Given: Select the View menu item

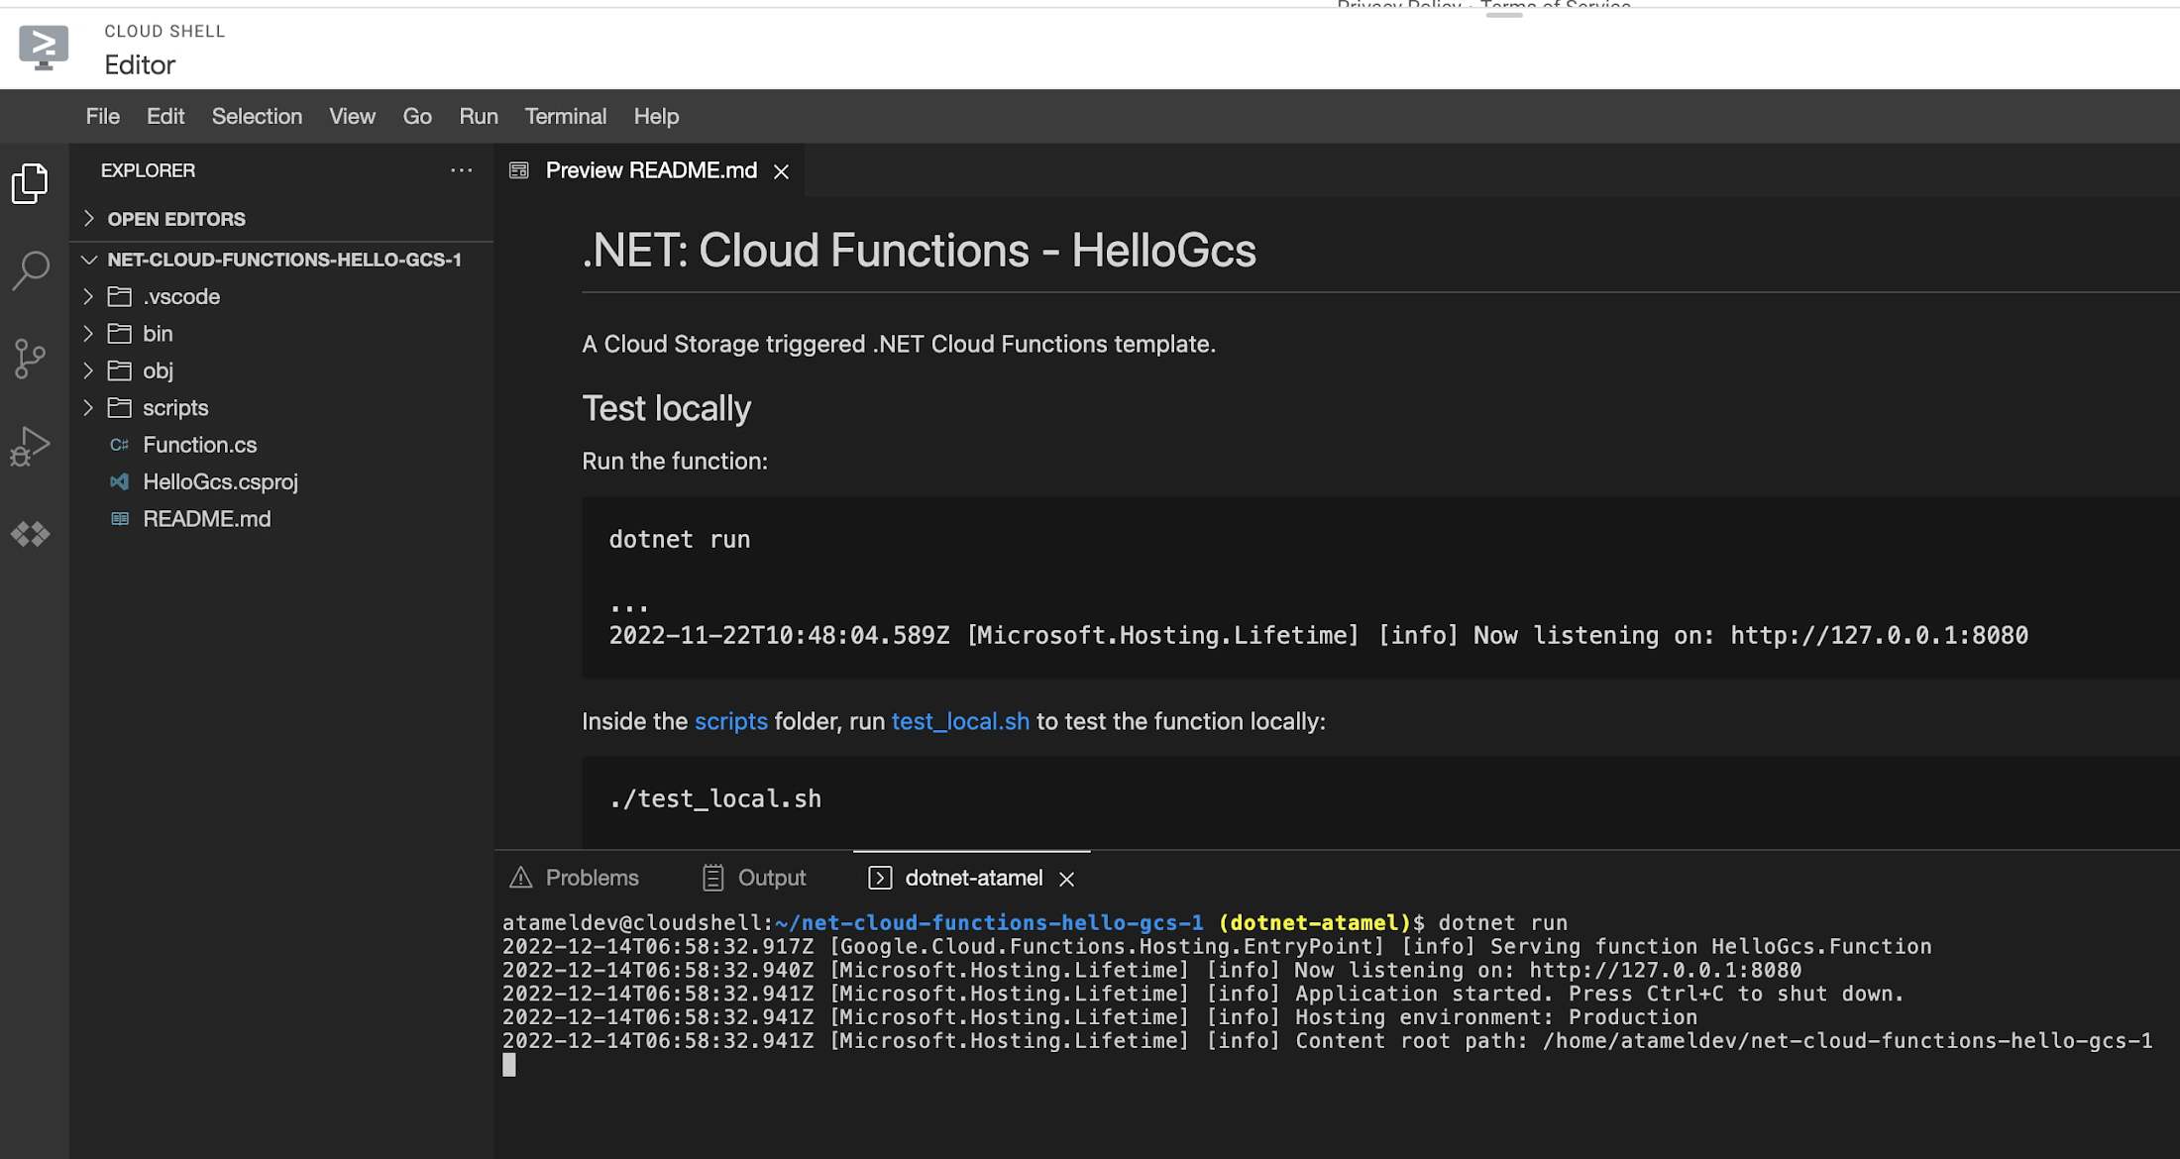Looking at the screenshot, I should click(352, 115).
